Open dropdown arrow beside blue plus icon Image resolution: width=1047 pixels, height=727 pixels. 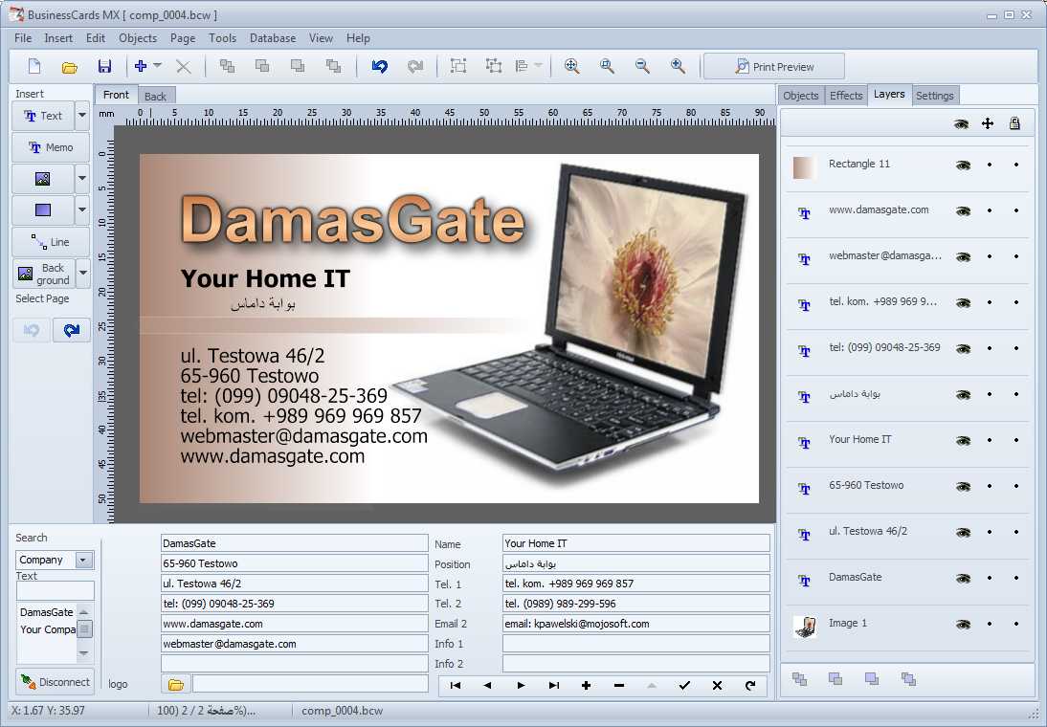click(158, 65)
